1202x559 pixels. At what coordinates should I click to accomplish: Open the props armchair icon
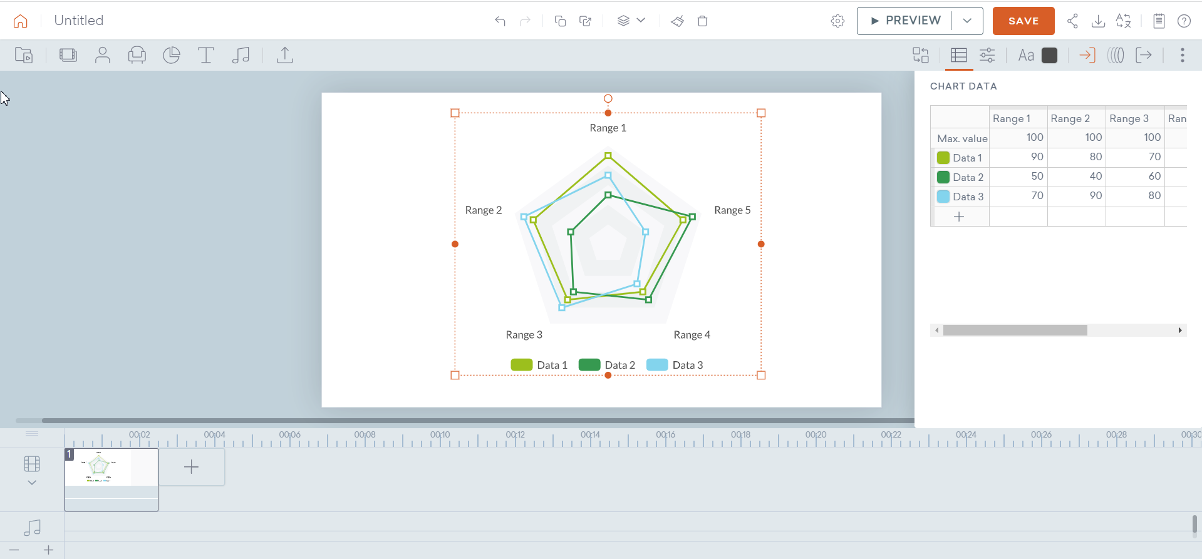click(137, 55)
